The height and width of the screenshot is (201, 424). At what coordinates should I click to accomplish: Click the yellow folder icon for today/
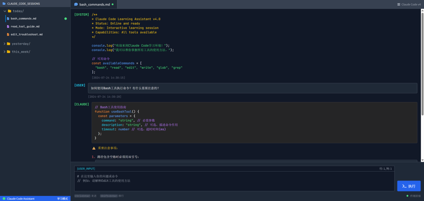9,11
